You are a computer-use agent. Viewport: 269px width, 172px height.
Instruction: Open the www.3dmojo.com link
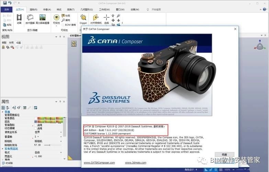(x=135, y=163)
